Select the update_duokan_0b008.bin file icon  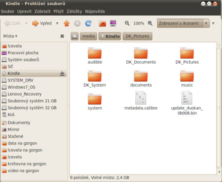point(187,98)
